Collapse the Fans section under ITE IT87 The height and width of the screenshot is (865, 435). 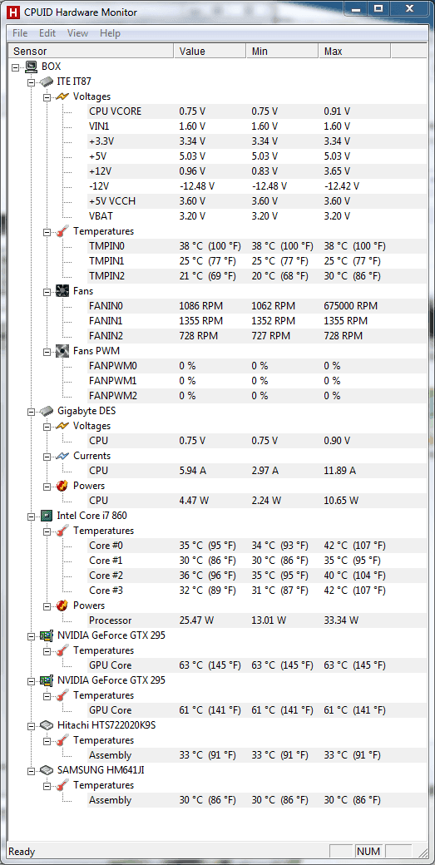[x=47, y=291]
